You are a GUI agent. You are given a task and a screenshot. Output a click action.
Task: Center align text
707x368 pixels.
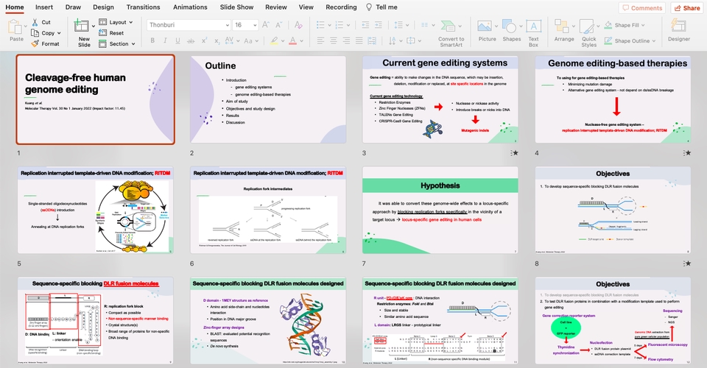[333, 40]
